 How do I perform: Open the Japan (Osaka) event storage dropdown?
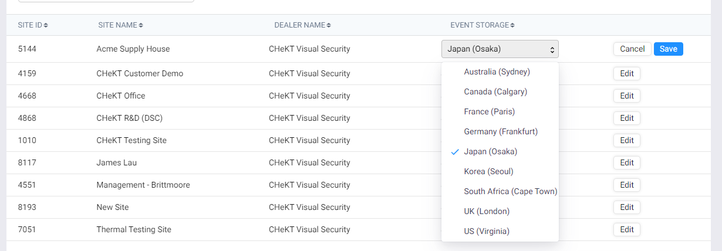click(500, 49)
